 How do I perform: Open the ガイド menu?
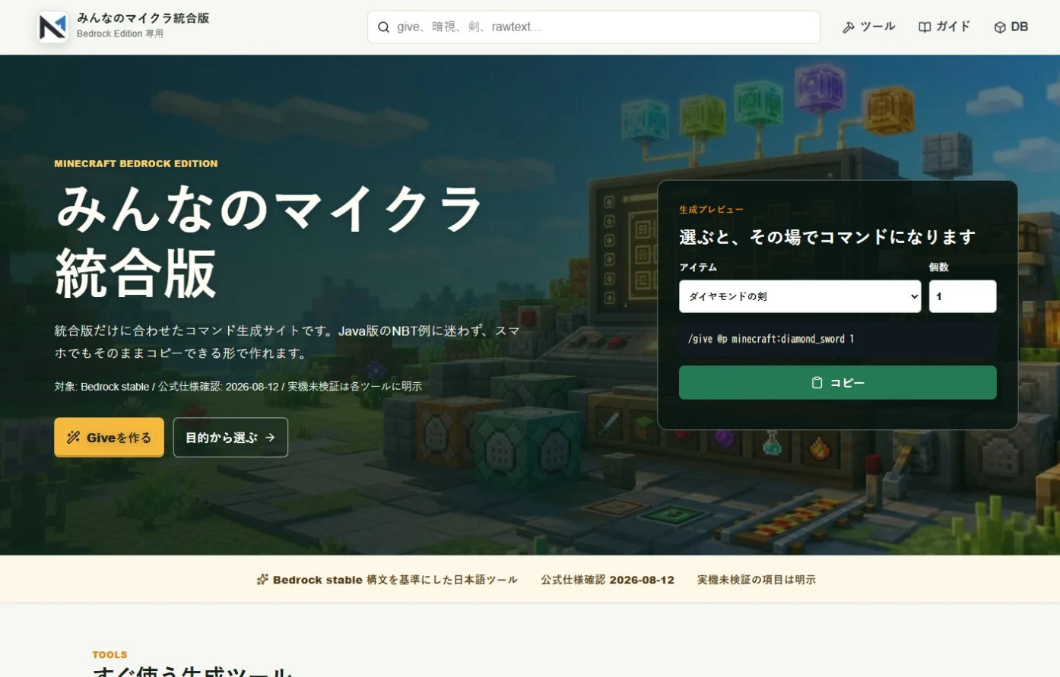944,27
